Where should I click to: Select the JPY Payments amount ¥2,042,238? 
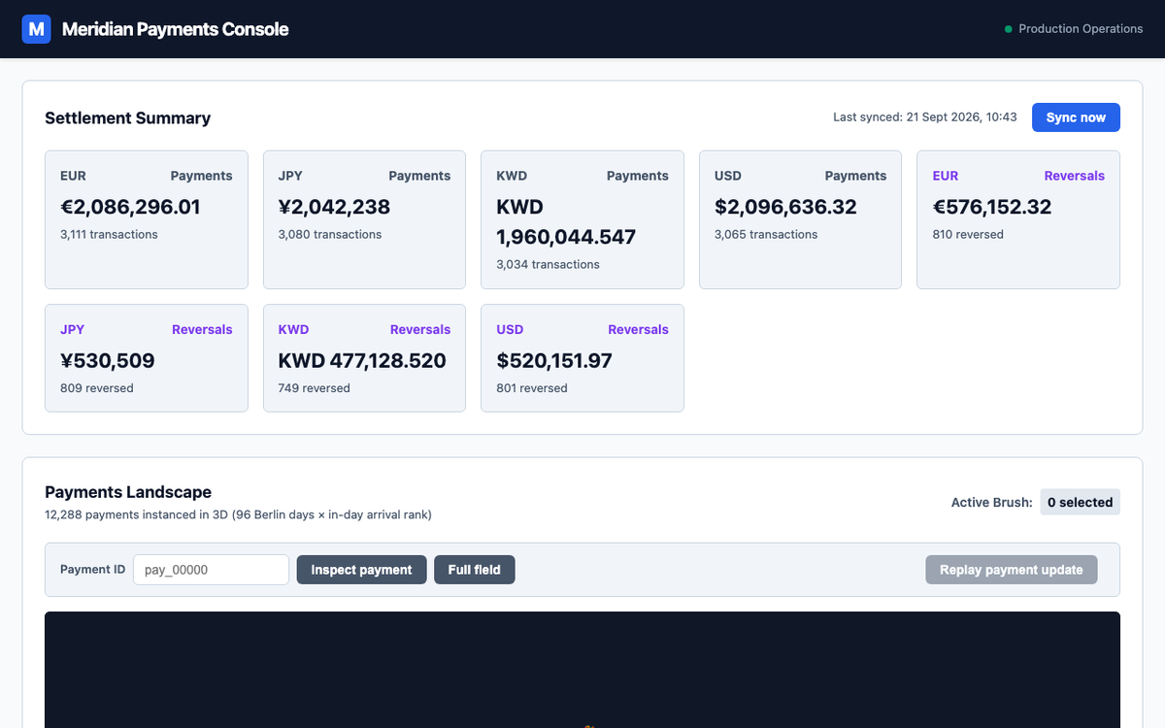(x=334, y=207)
